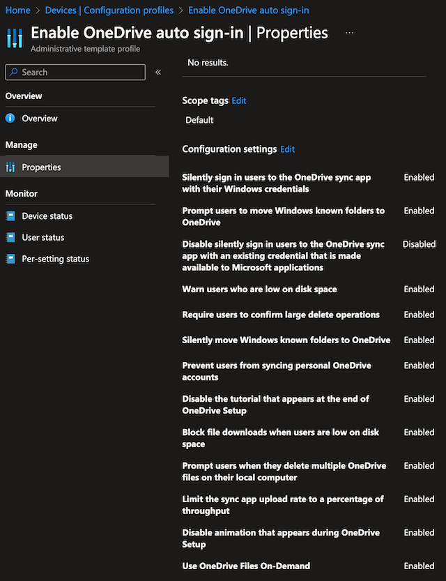
Task: Click Enabled next to Use OneDrive Files On-Demand
Action: pyautogui.click(x=419, y=566)
